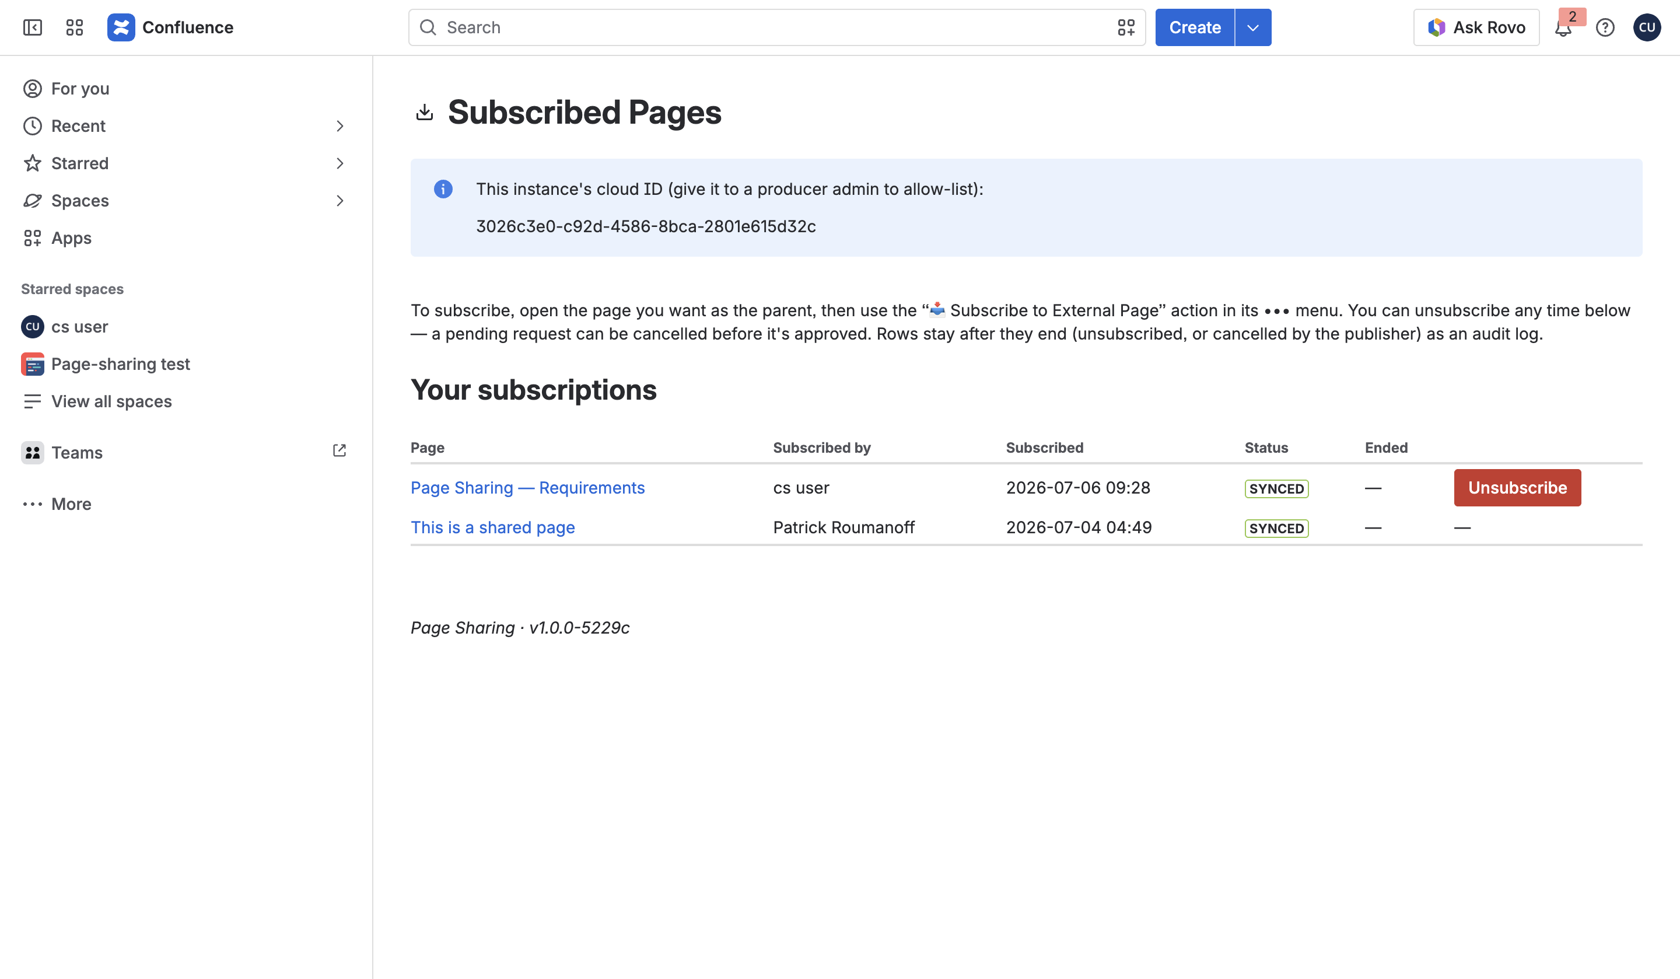Open Ask Rovo assistant
1680x979 pixels.
click(x=1476, y=27)
